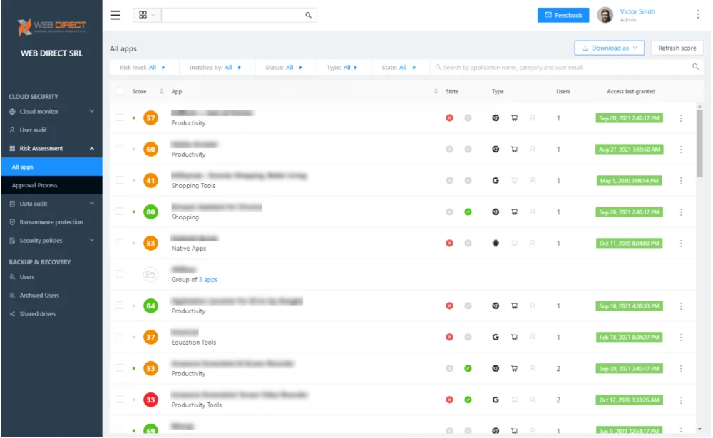Toggle the select-all checkbox in table header

[x=120, y=91]
